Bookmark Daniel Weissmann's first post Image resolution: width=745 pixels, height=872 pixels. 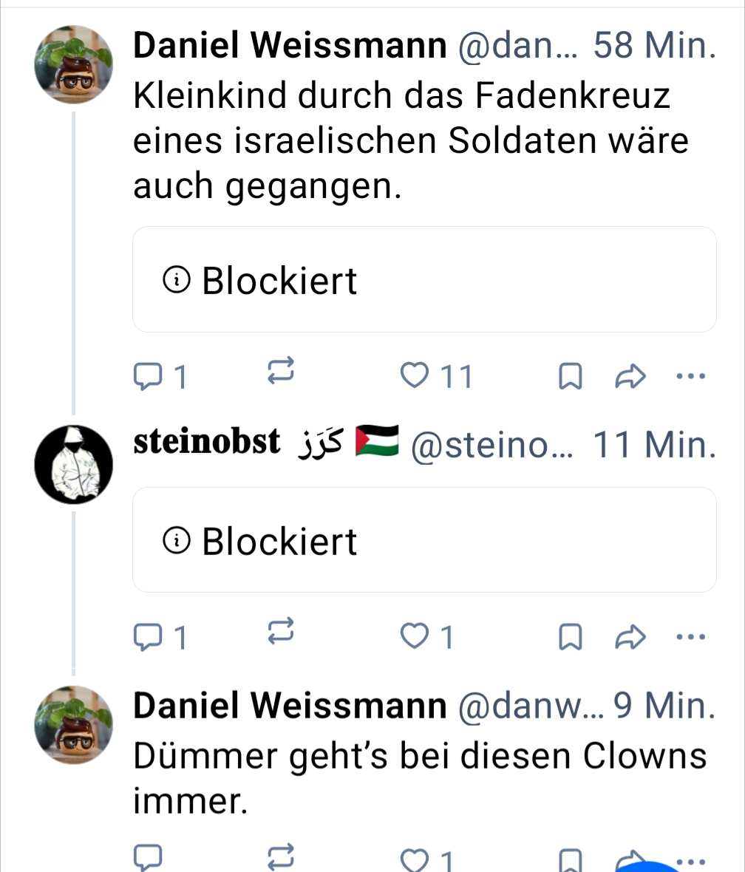(567, 378)
